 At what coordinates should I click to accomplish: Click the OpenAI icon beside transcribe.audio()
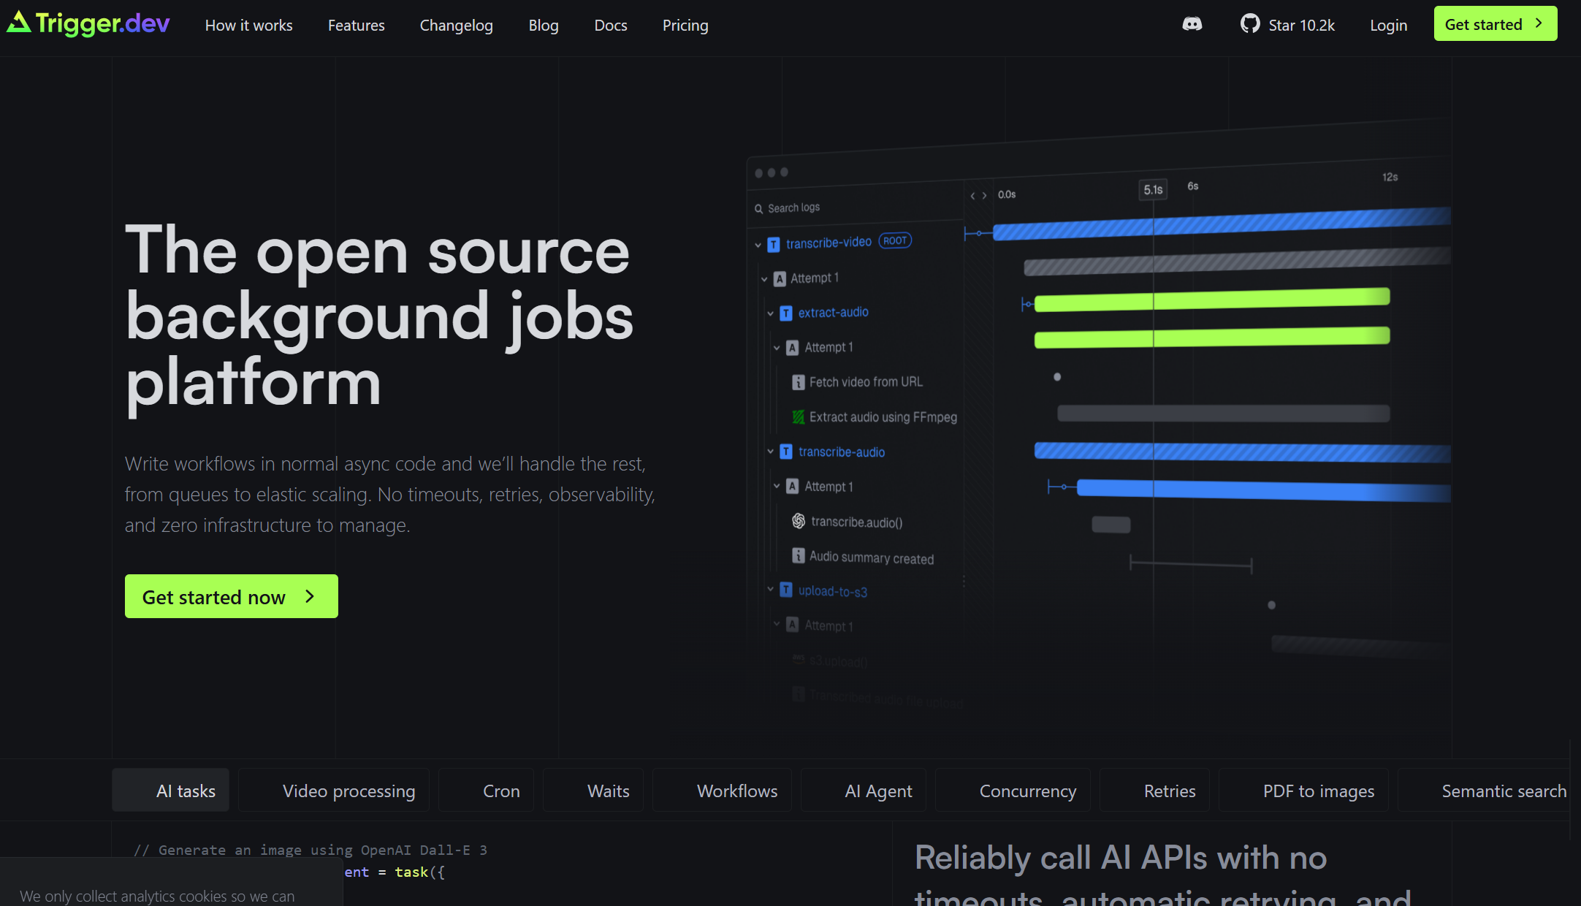click(x=799, y=521)
